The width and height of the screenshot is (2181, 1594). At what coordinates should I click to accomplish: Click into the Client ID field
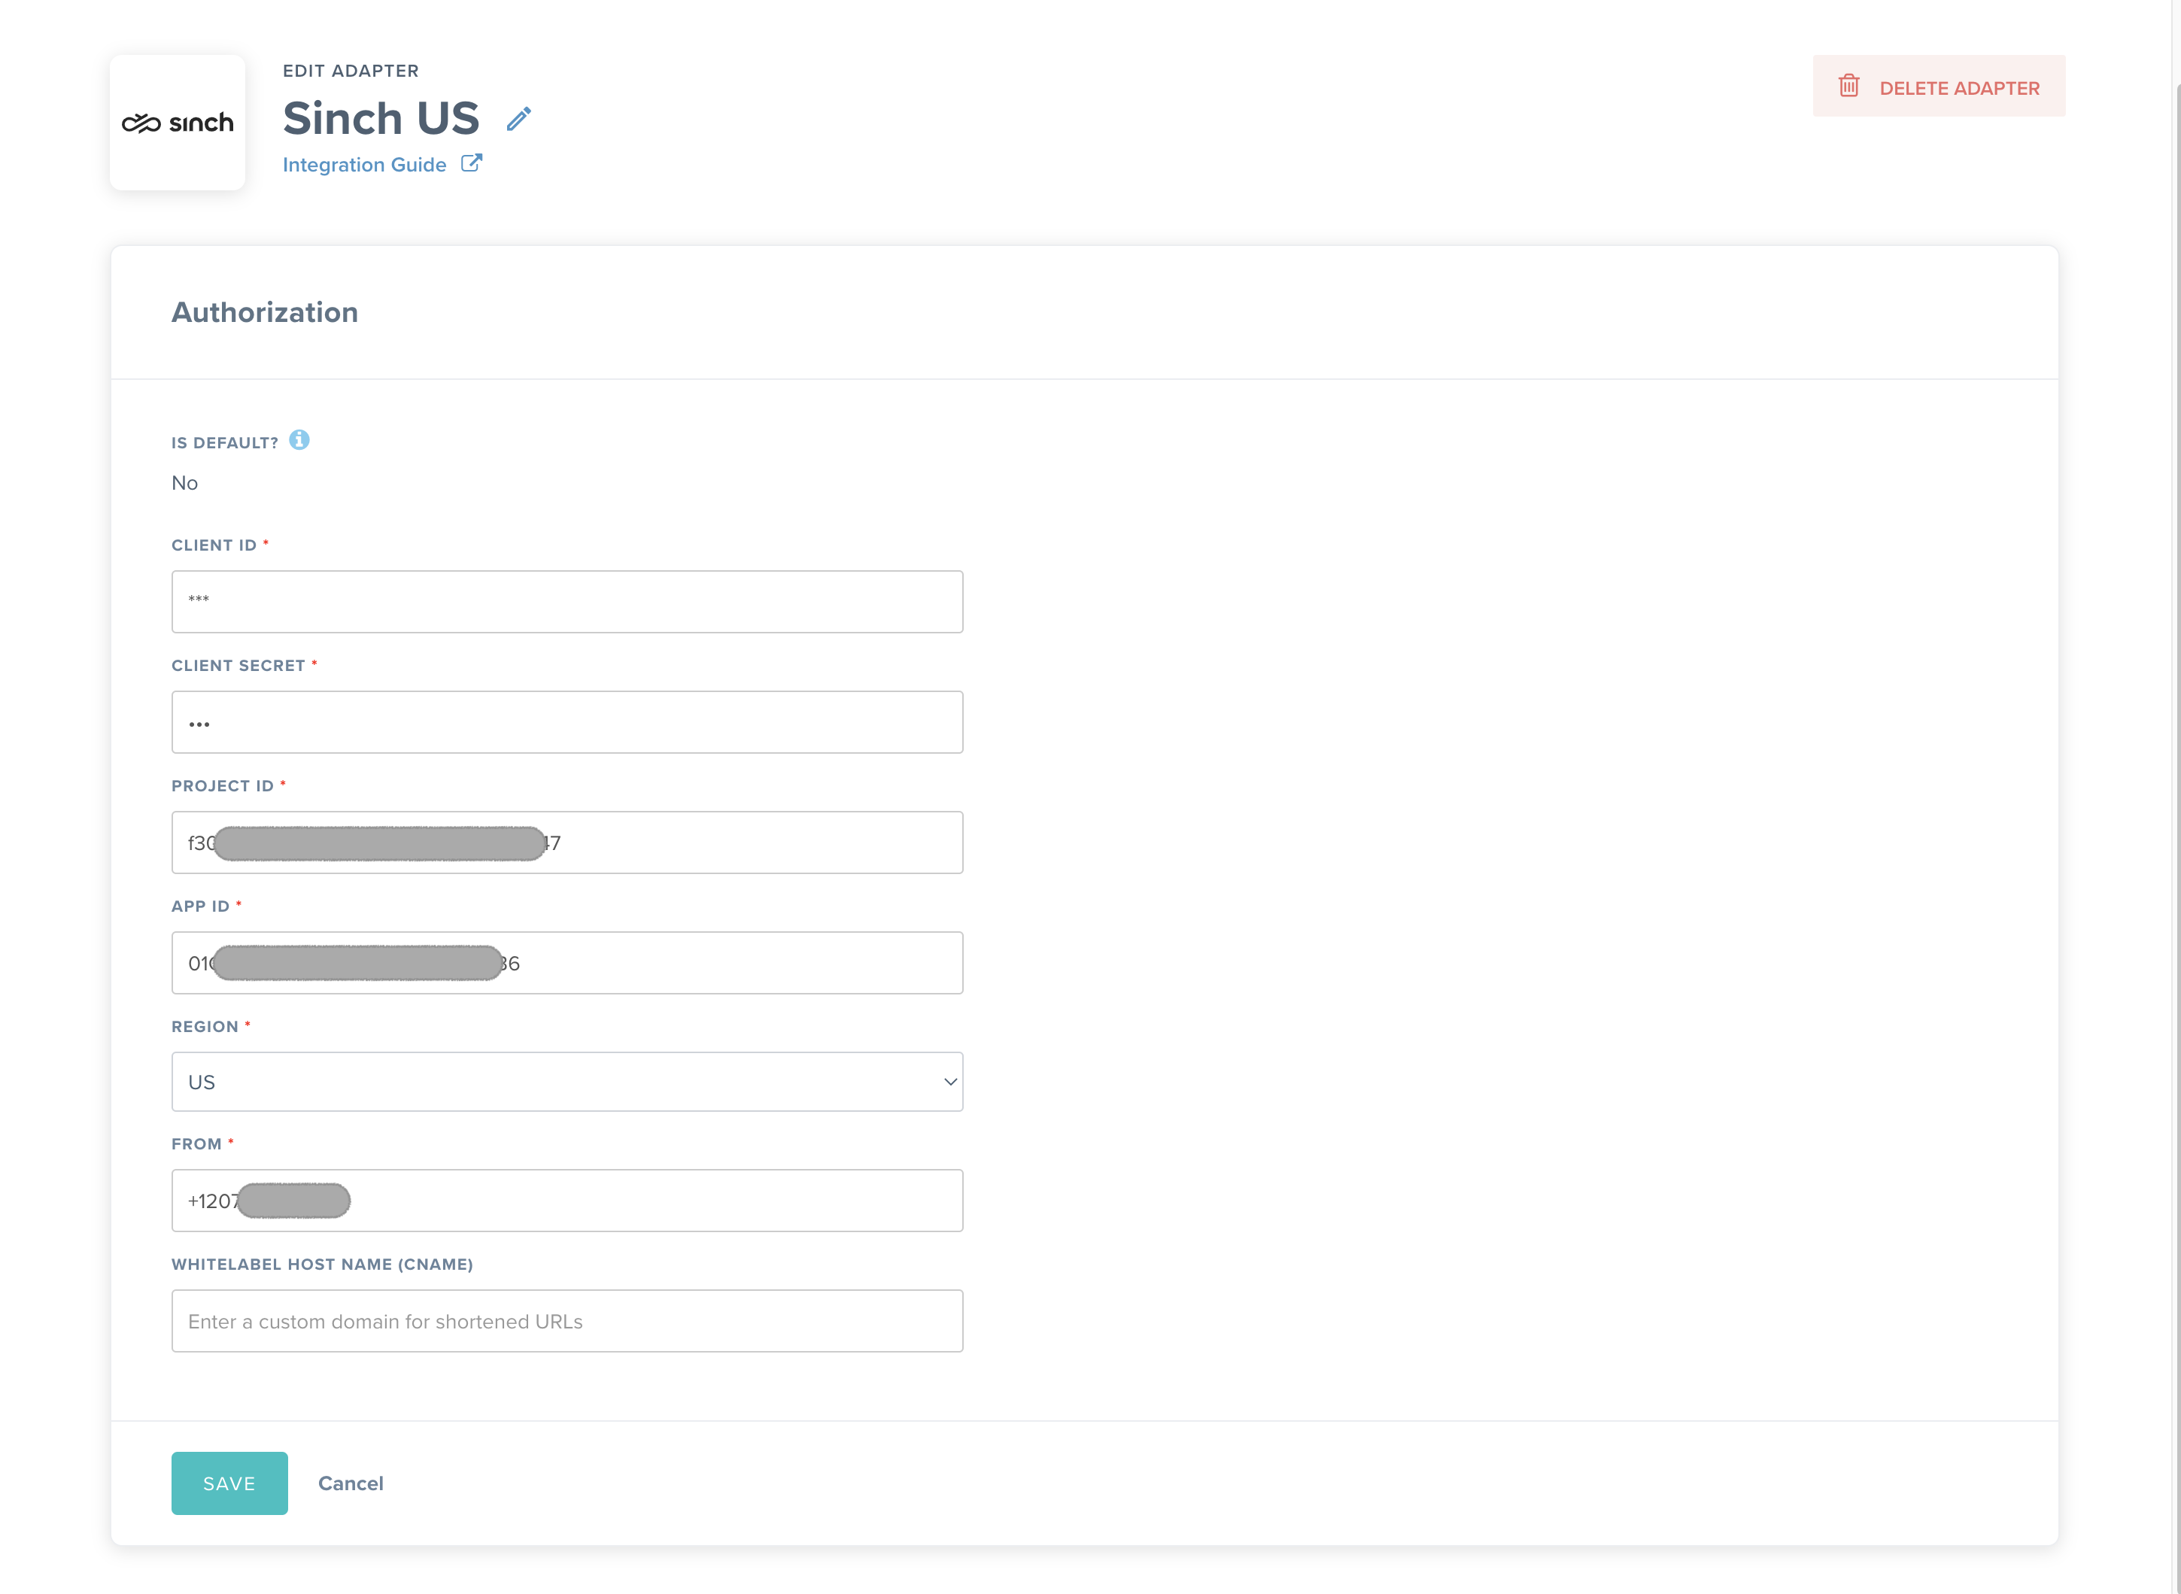point(567,601)
